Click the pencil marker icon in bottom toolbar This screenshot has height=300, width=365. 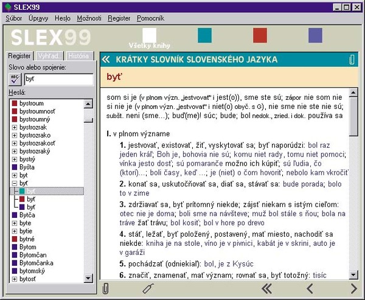[148, 288]
